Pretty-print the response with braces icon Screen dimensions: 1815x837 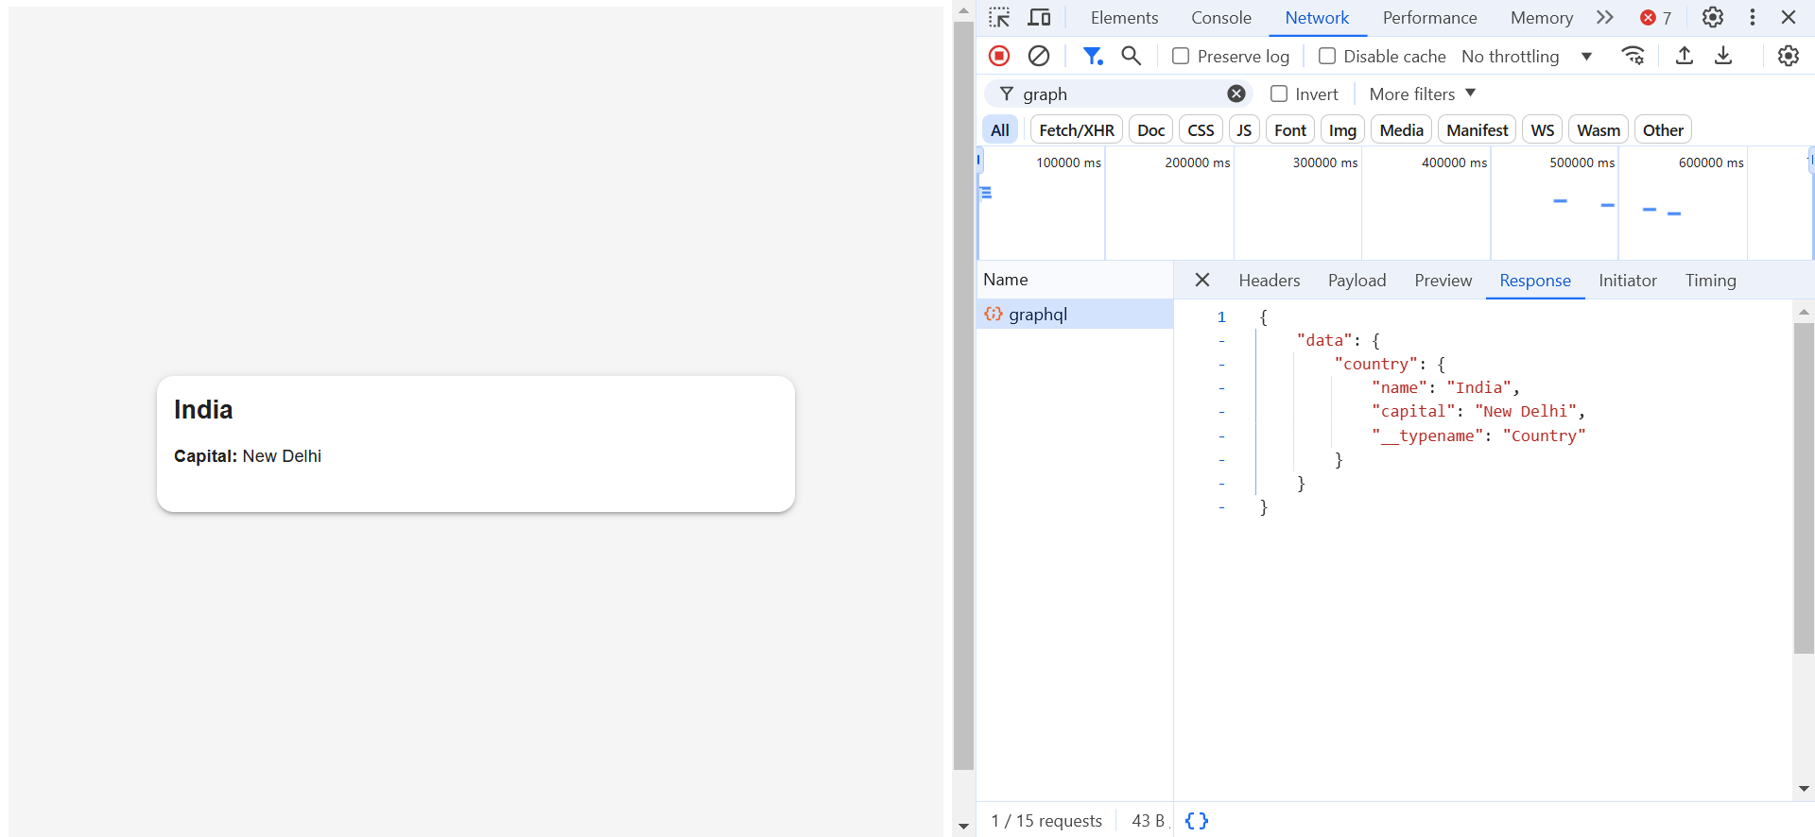[x=1197, y=821]
